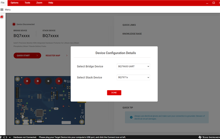
Task: Open the REGISTER MAP link
Action: click(53, 56)
